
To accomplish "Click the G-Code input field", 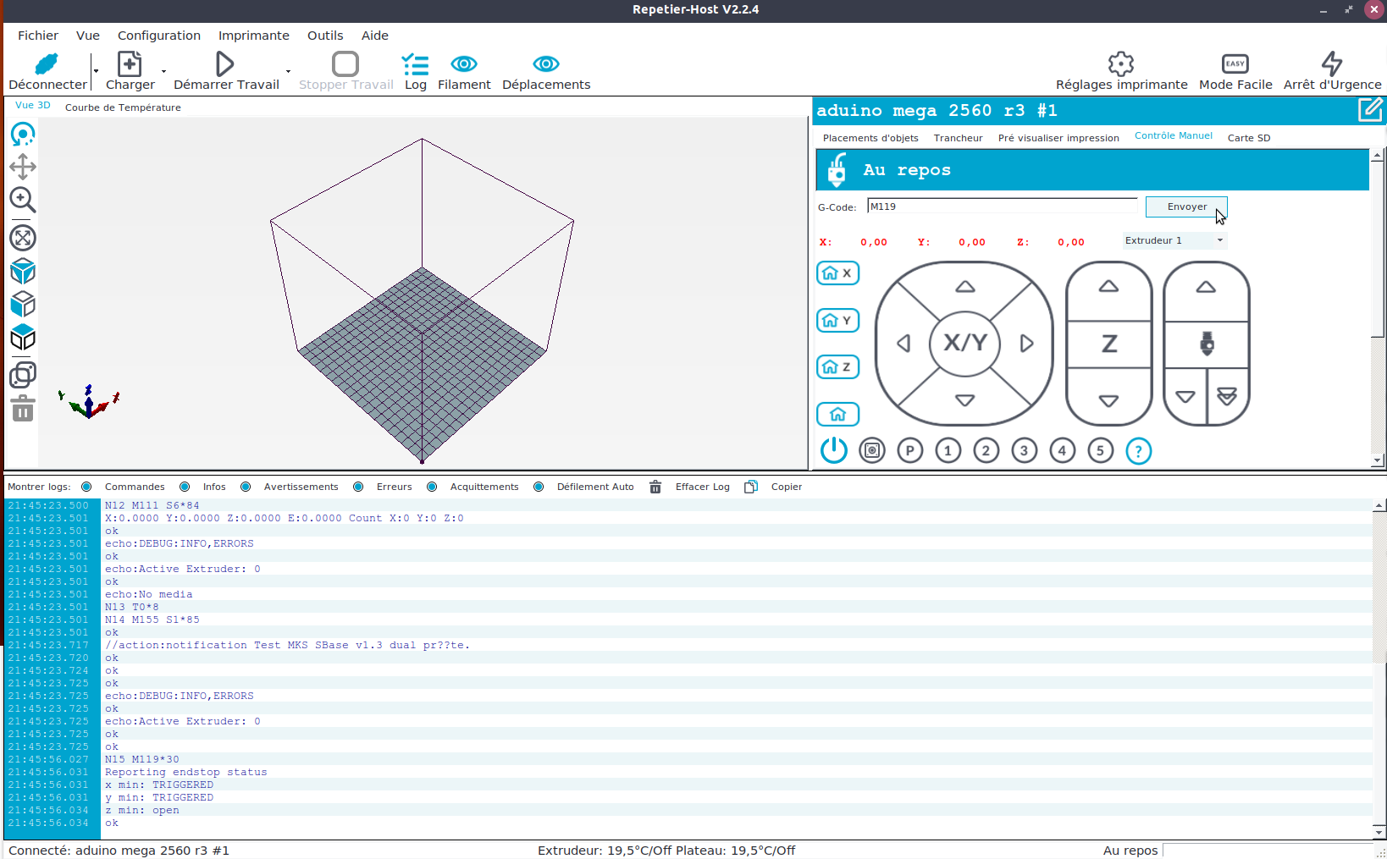I will (1002, 206).
